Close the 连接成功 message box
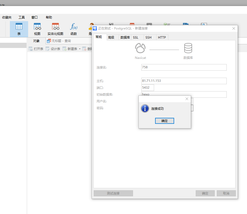Screen dimensions: 247x214 [x=187, y=99]
